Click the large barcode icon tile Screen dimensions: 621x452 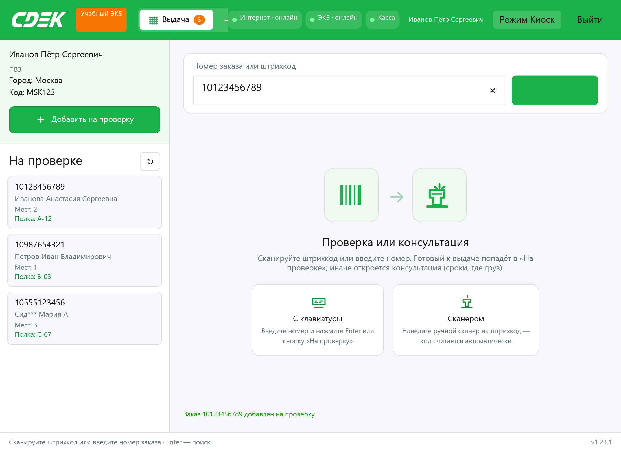tap(351, 195)
